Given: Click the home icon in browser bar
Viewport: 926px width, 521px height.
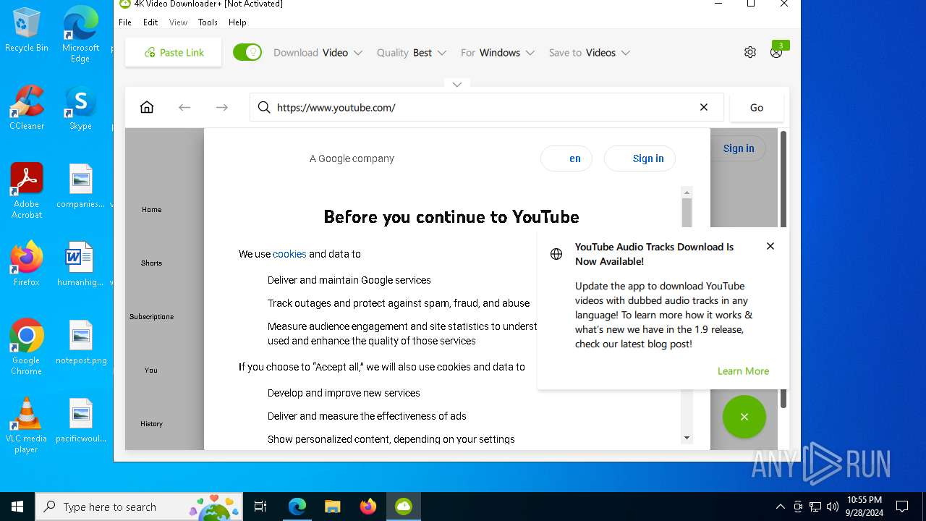Looking at the screenshot, I should [x=147, y=107].
